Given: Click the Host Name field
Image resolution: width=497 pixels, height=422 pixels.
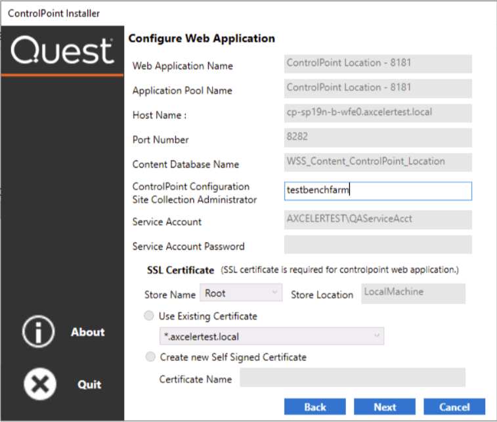Looking at the screenshot, I should [378, 113].
